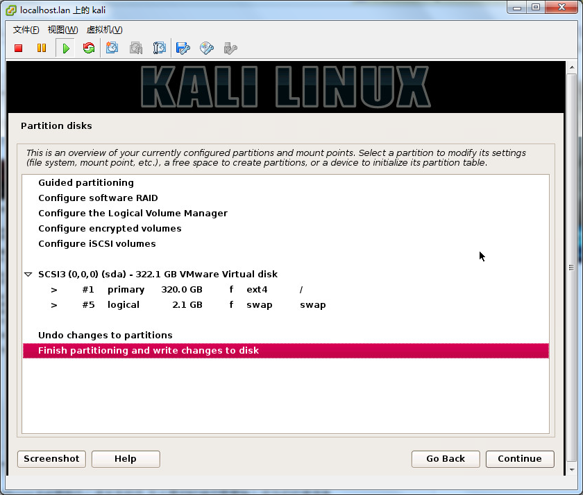Click the VMware console icon in the title bar
583x495 pixels.
pos(11,10)
